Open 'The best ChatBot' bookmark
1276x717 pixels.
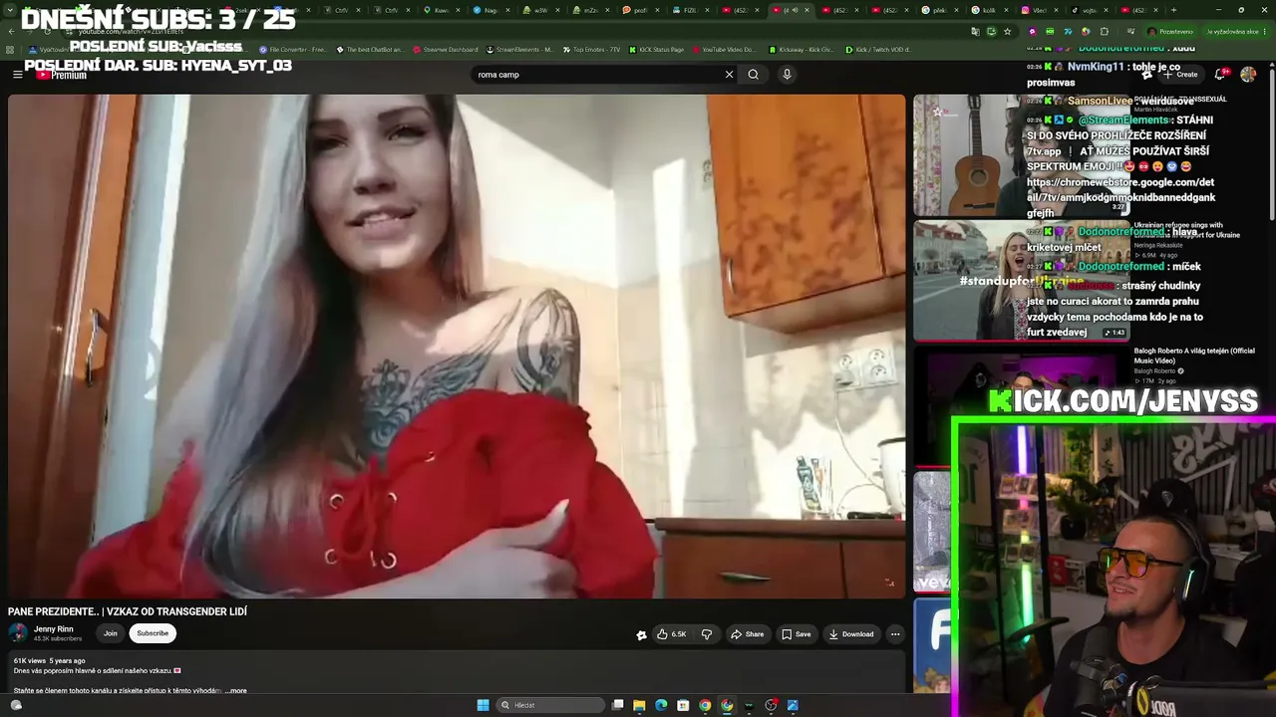point(370,49)
